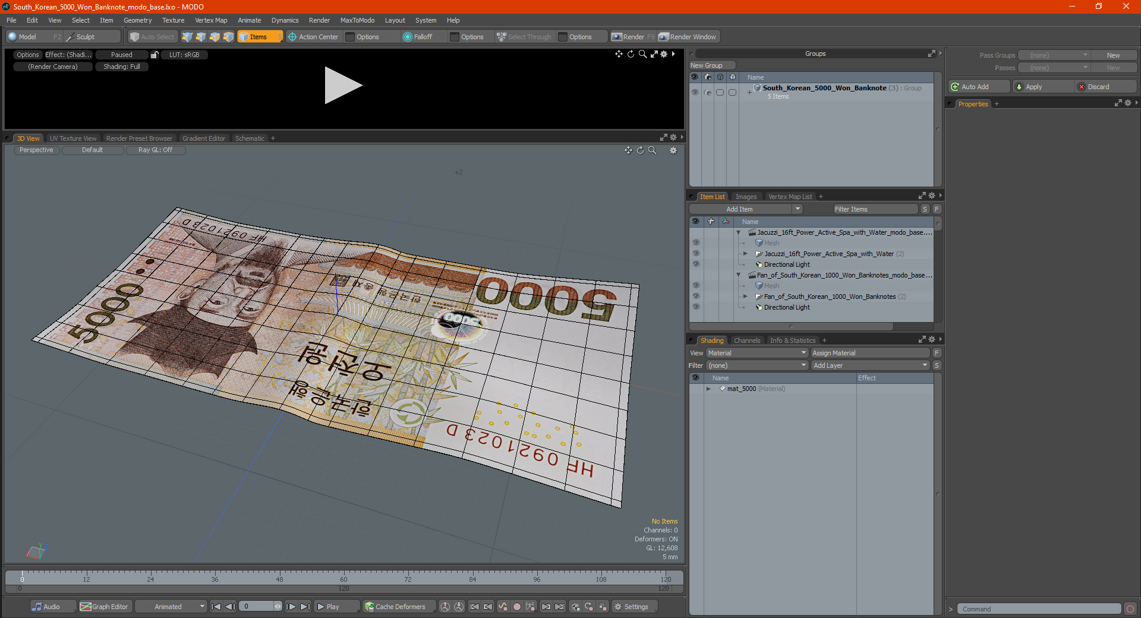
Task: Toggle Action Center Options checkbox
Action: 350,37
